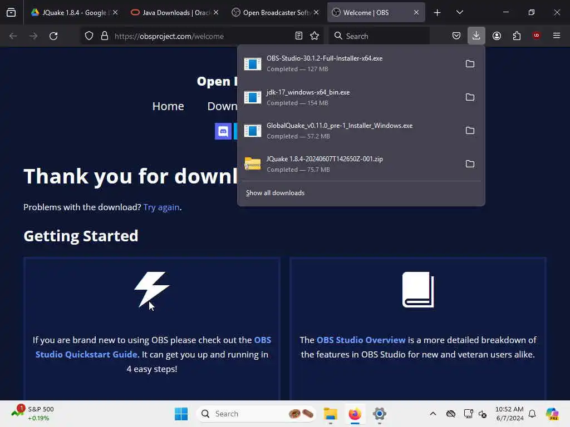Show jdk-17 installer in folder
570x427 pixels.
[x=470, y=97]
